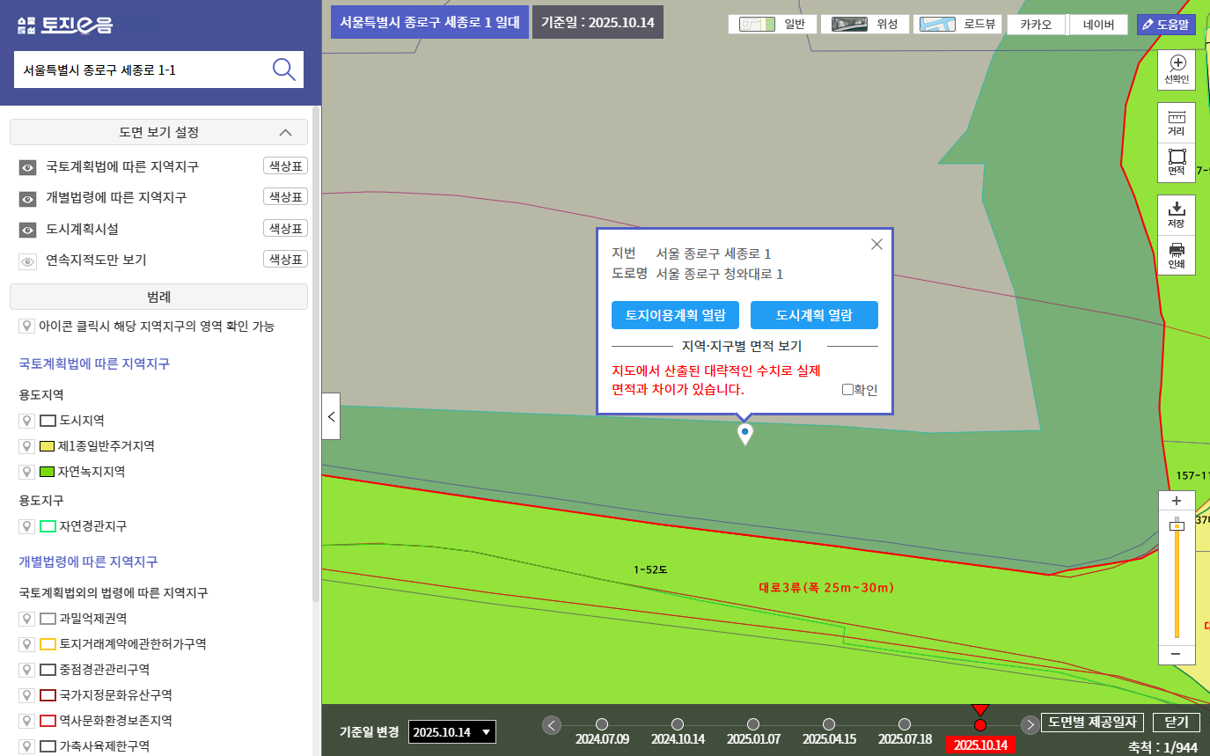Select the 2025.01.07 timeline point

(x=753, y=724)
